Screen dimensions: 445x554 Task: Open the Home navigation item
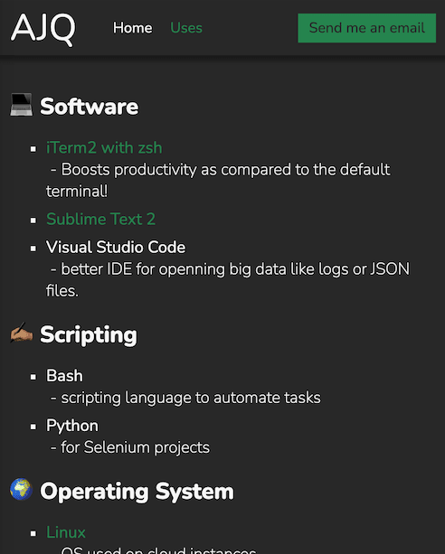pyautogui.click(x=133, y=28)
